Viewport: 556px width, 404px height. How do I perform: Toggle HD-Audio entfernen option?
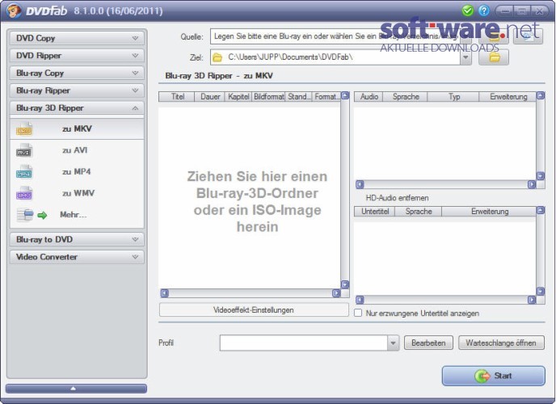397,198
